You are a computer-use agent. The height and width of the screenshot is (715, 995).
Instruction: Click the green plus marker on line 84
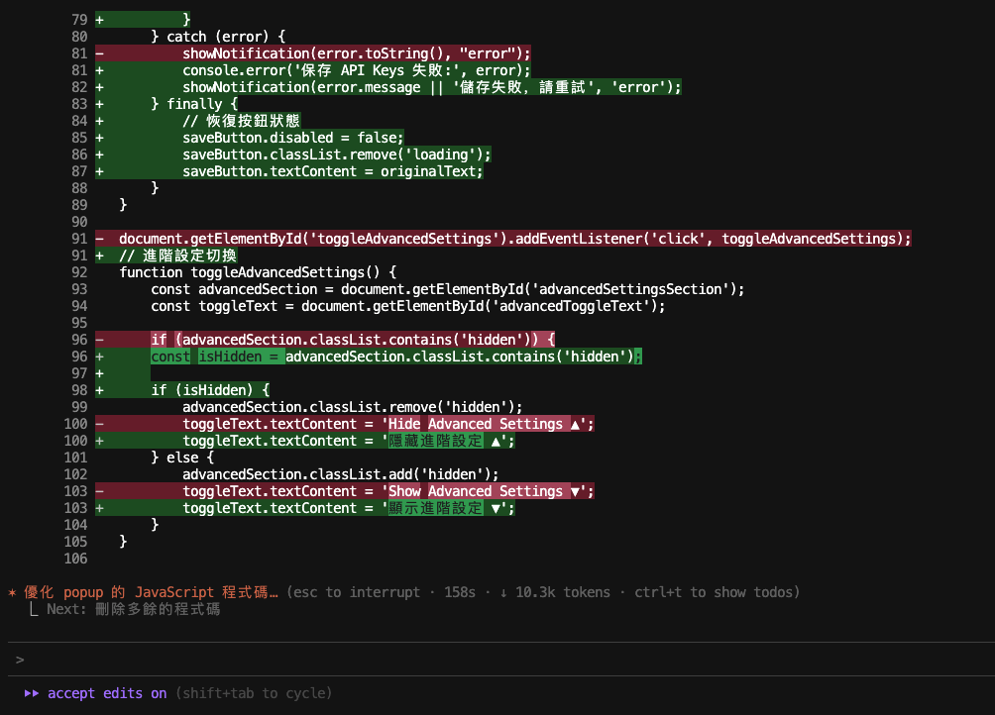(98, 120)
